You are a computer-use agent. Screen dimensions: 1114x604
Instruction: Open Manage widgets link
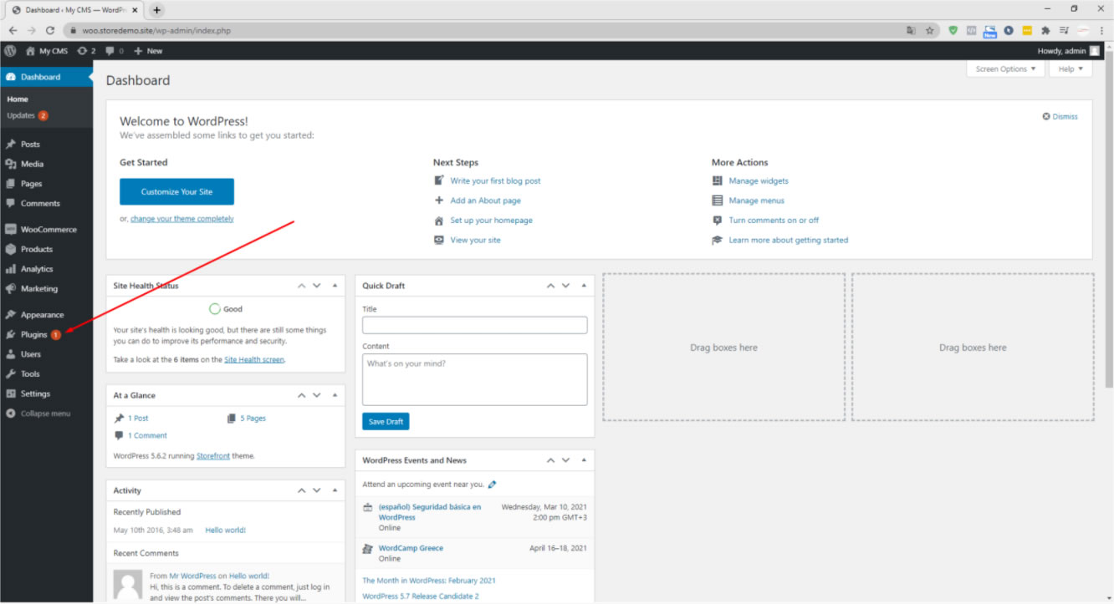[759, 181]
